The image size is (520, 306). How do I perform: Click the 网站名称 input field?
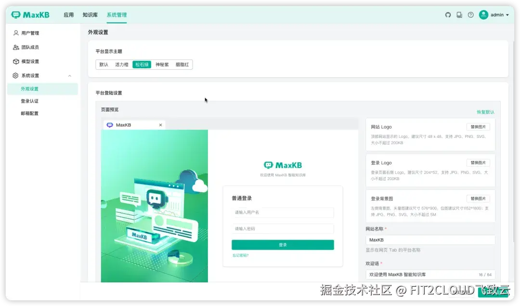[430, 240]
